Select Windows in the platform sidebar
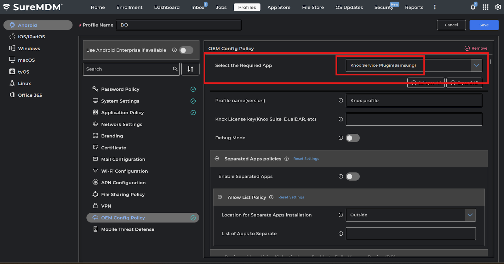Viewport: 504px width, 264px height. point(29,48)
